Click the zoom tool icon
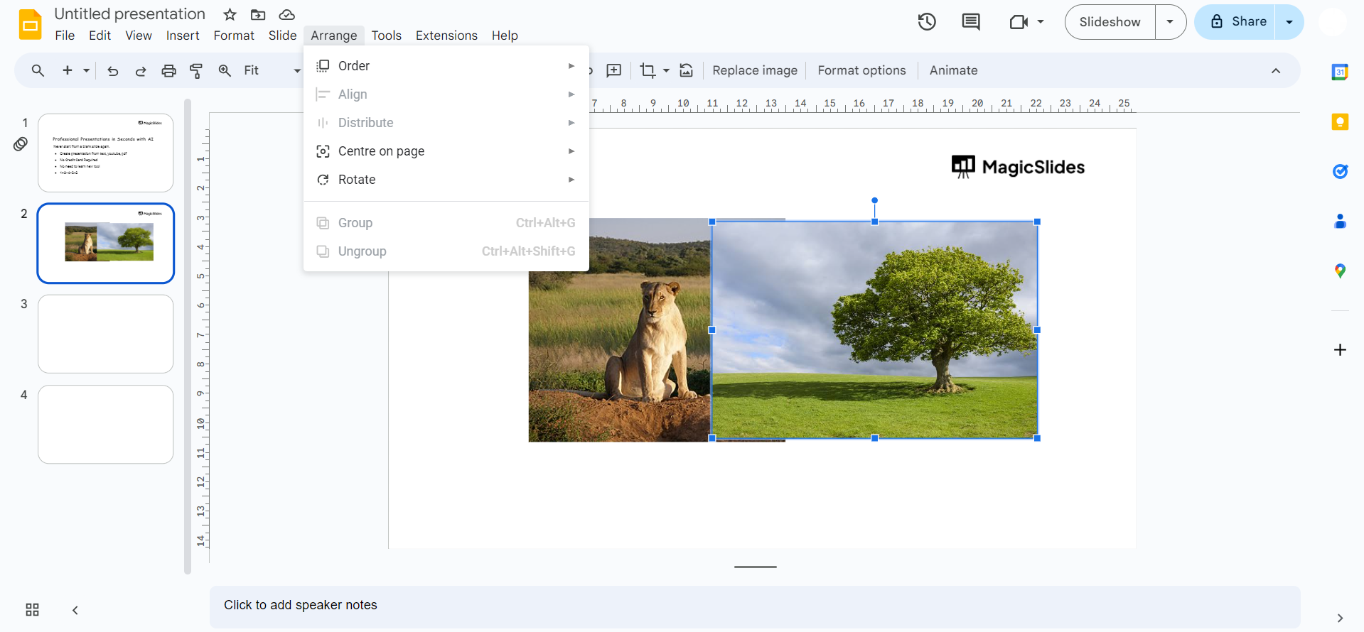Image resolution: width=1364 pixels, height=632 pixels. (225, 70)
